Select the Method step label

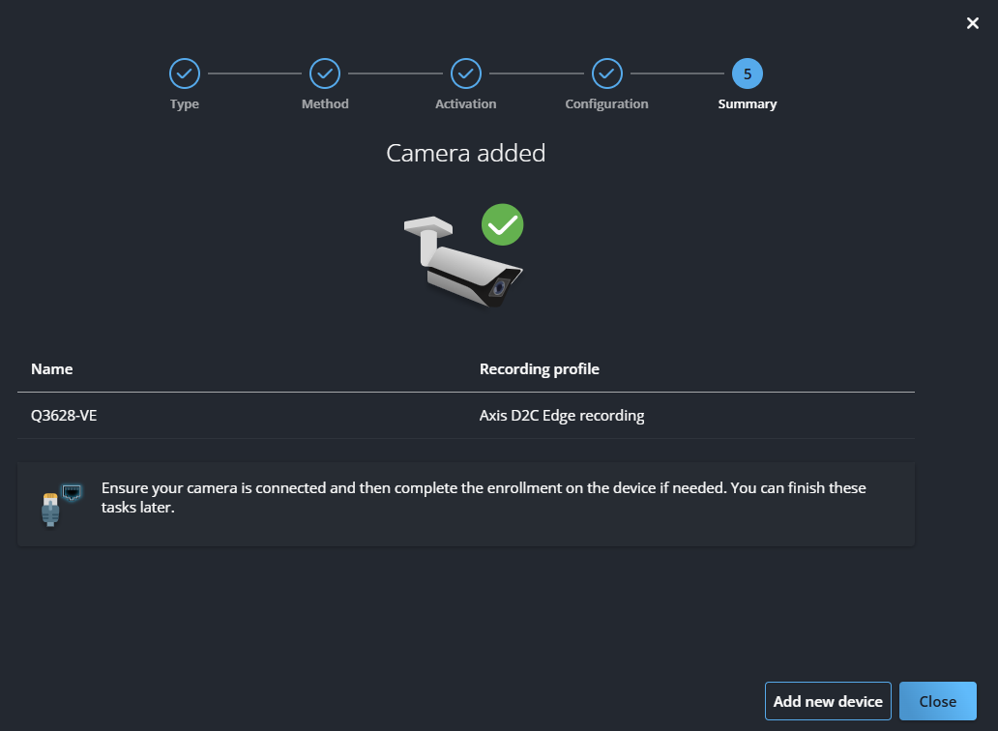325,104
